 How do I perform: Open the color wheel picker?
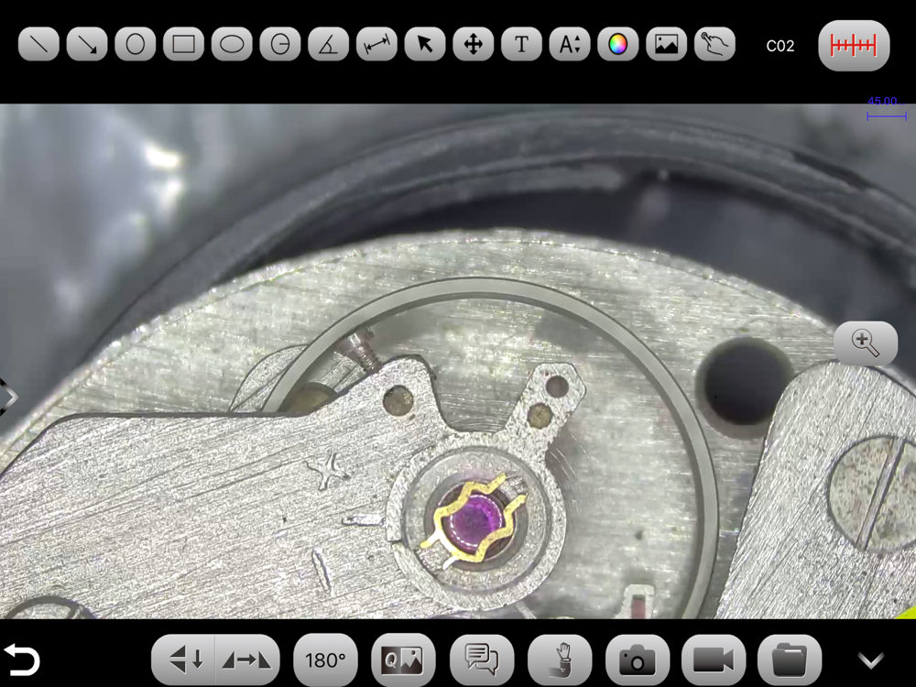pyautogui.click(x=618, y=44)
